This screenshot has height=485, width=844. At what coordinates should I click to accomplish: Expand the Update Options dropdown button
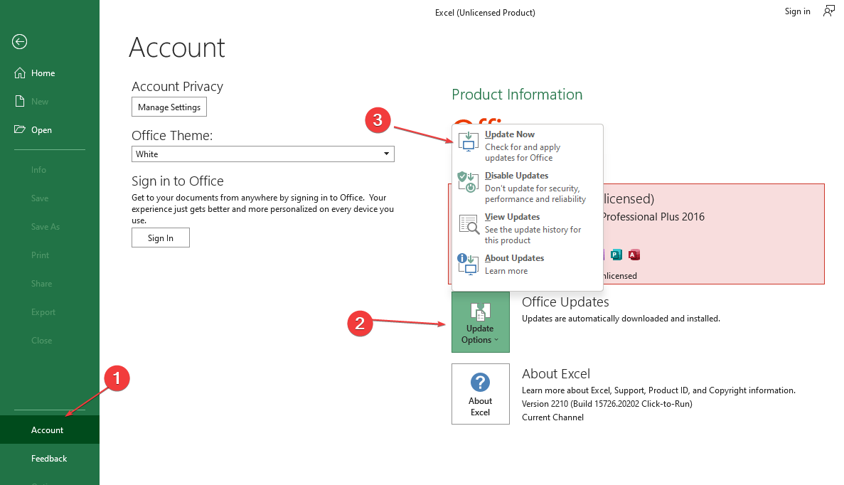[x=480, y=322]
